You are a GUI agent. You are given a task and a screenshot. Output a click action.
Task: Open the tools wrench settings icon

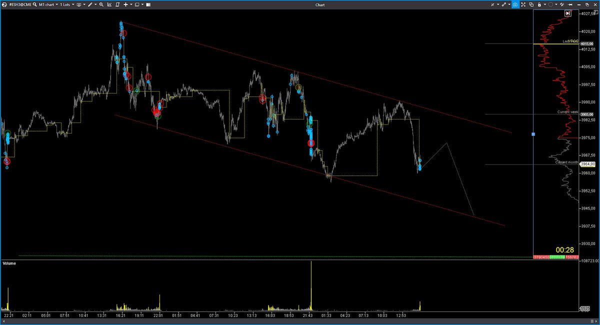[x=562, y=4]
